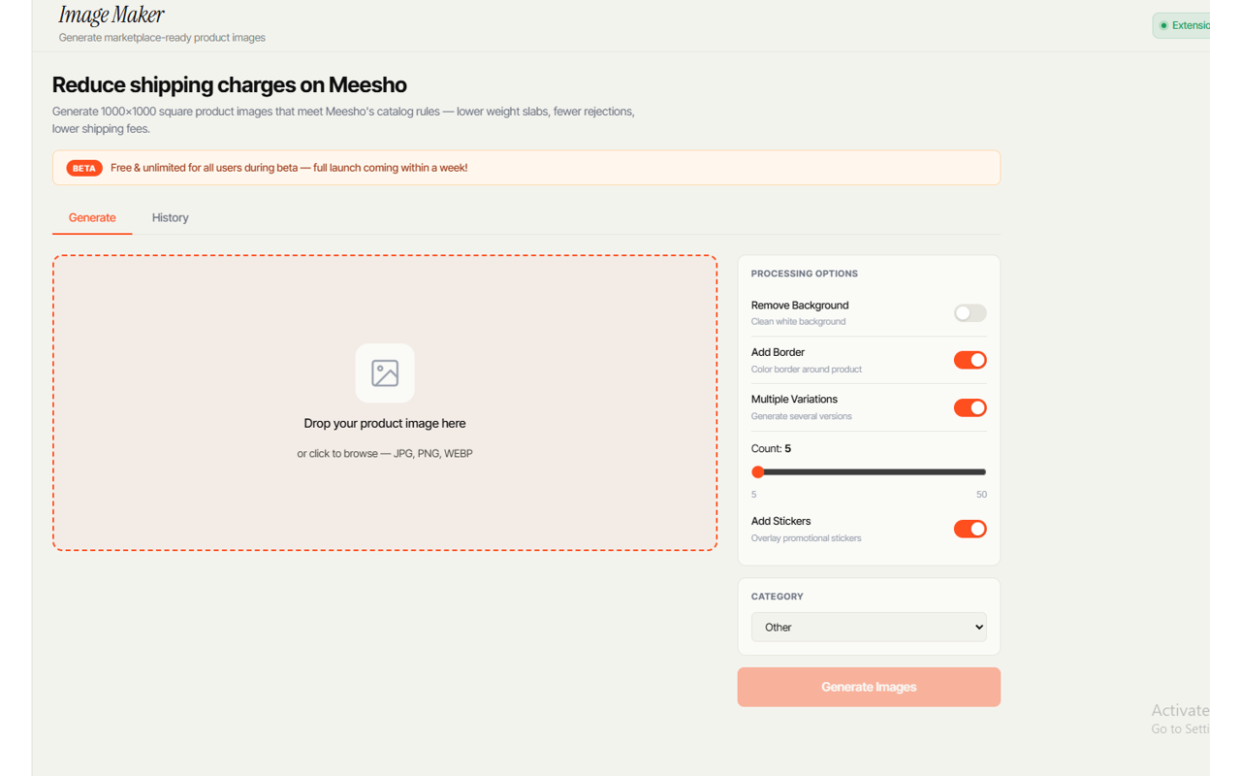The height and width of the screenshot is (776, 1241).
Task: Click the "CATEGORY" panel heading
Action: coord(778,597)
